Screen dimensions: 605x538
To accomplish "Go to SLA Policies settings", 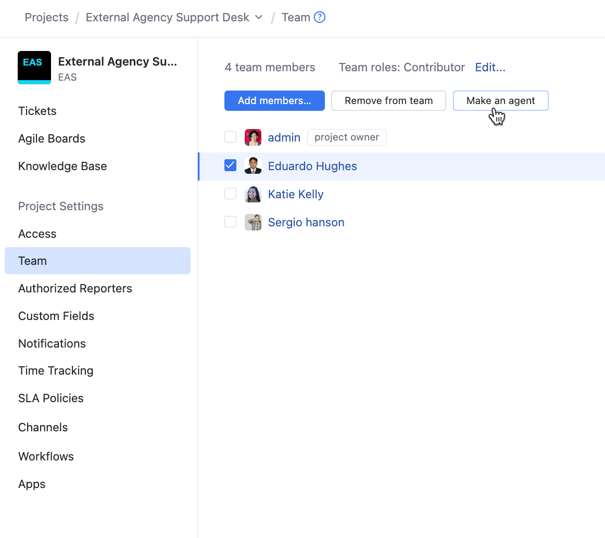I will 51,398.
